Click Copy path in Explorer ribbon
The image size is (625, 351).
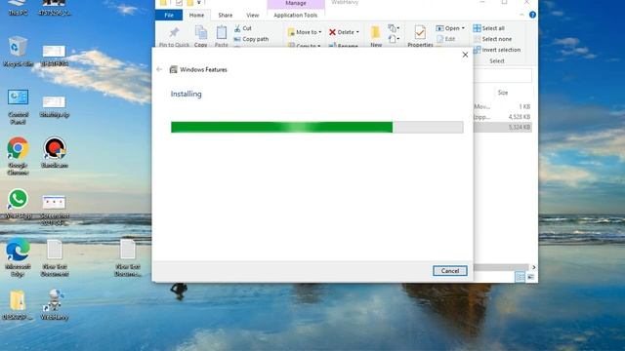252,39
